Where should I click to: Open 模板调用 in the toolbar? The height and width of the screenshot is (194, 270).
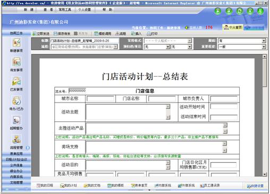(103, 33)
